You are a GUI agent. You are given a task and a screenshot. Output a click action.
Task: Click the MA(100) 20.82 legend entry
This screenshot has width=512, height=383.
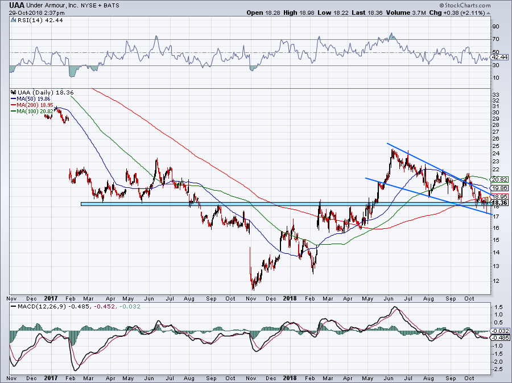[32, 111]
